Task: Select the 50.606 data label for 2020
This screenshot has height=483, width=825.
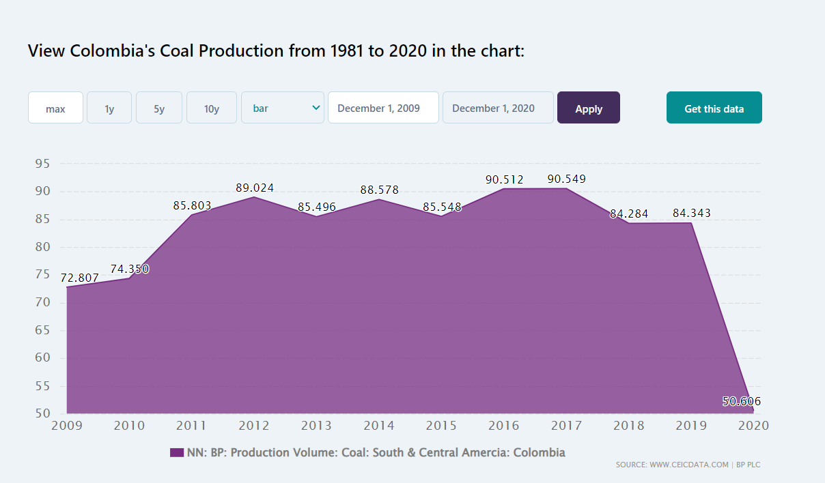Action: 742,401
